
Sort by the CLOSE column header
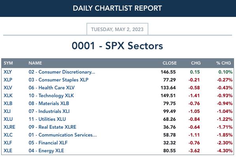pos(169,63)
